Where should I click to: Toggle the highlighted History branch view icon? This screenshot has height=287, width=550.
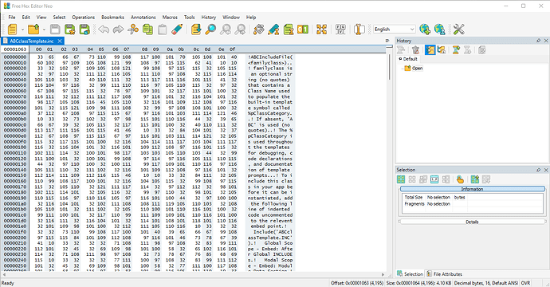click(430, 50)
